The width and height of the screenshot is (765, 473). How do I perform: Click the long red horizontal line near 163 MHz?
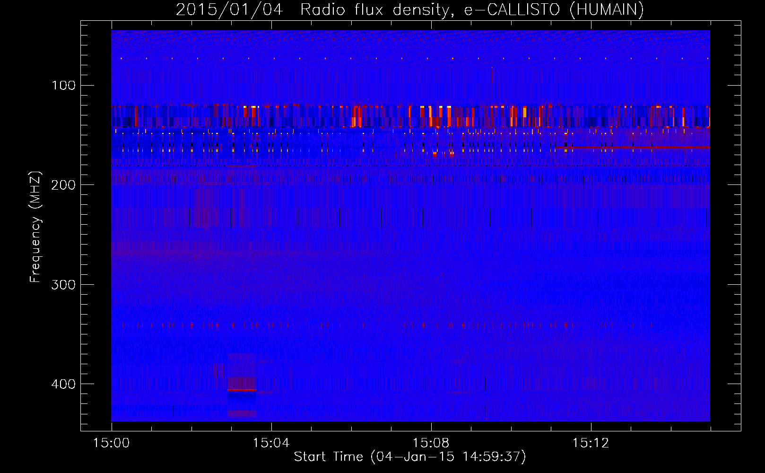point(633,148)
